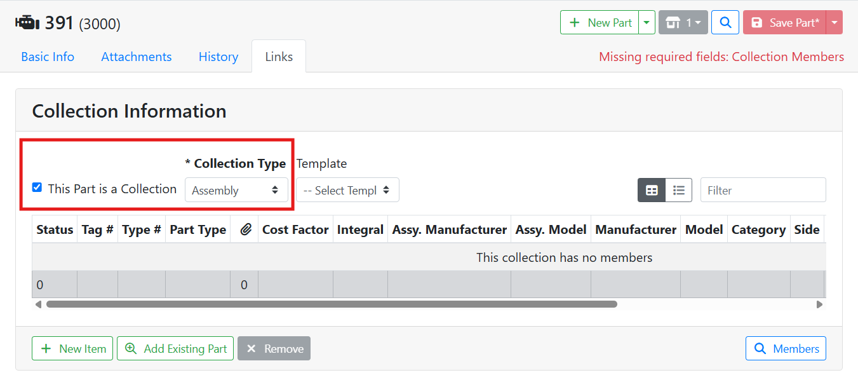Switch to list view icon
Viewport: 858px width, 375px height.
tap(679, 190)
